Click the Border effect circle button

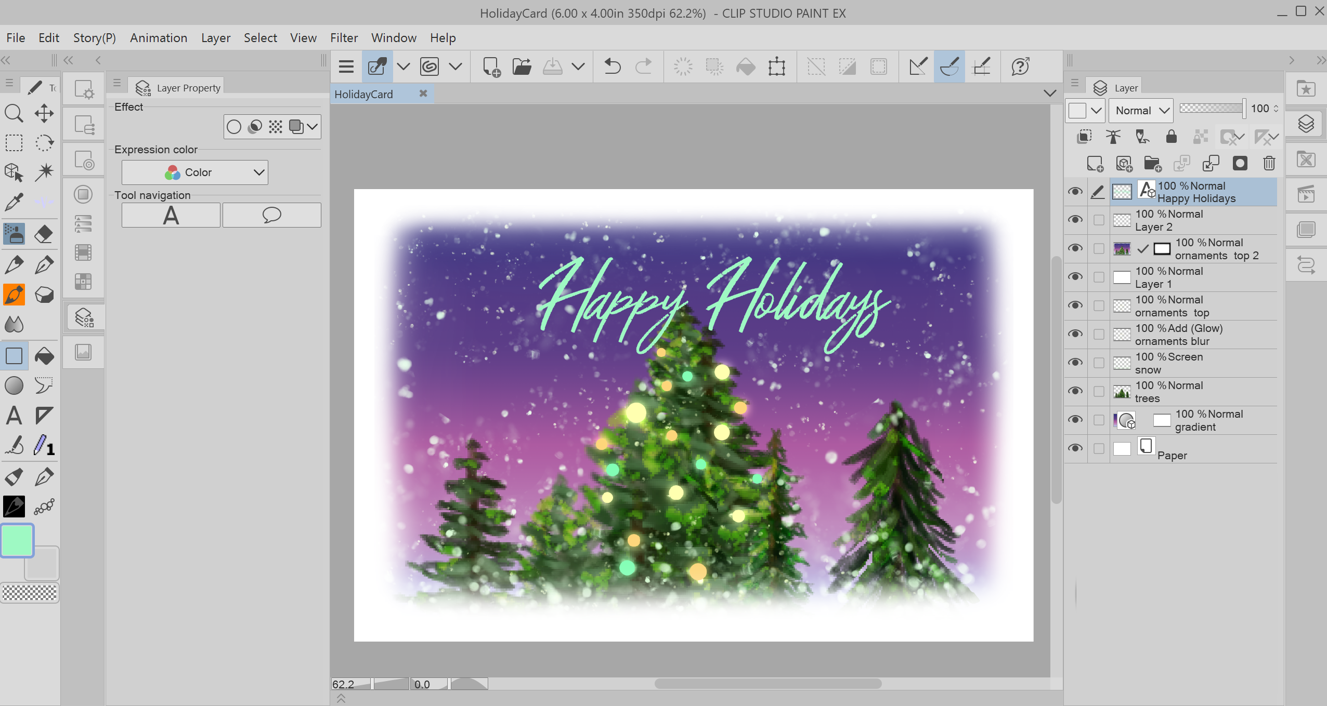pos(234,127)
